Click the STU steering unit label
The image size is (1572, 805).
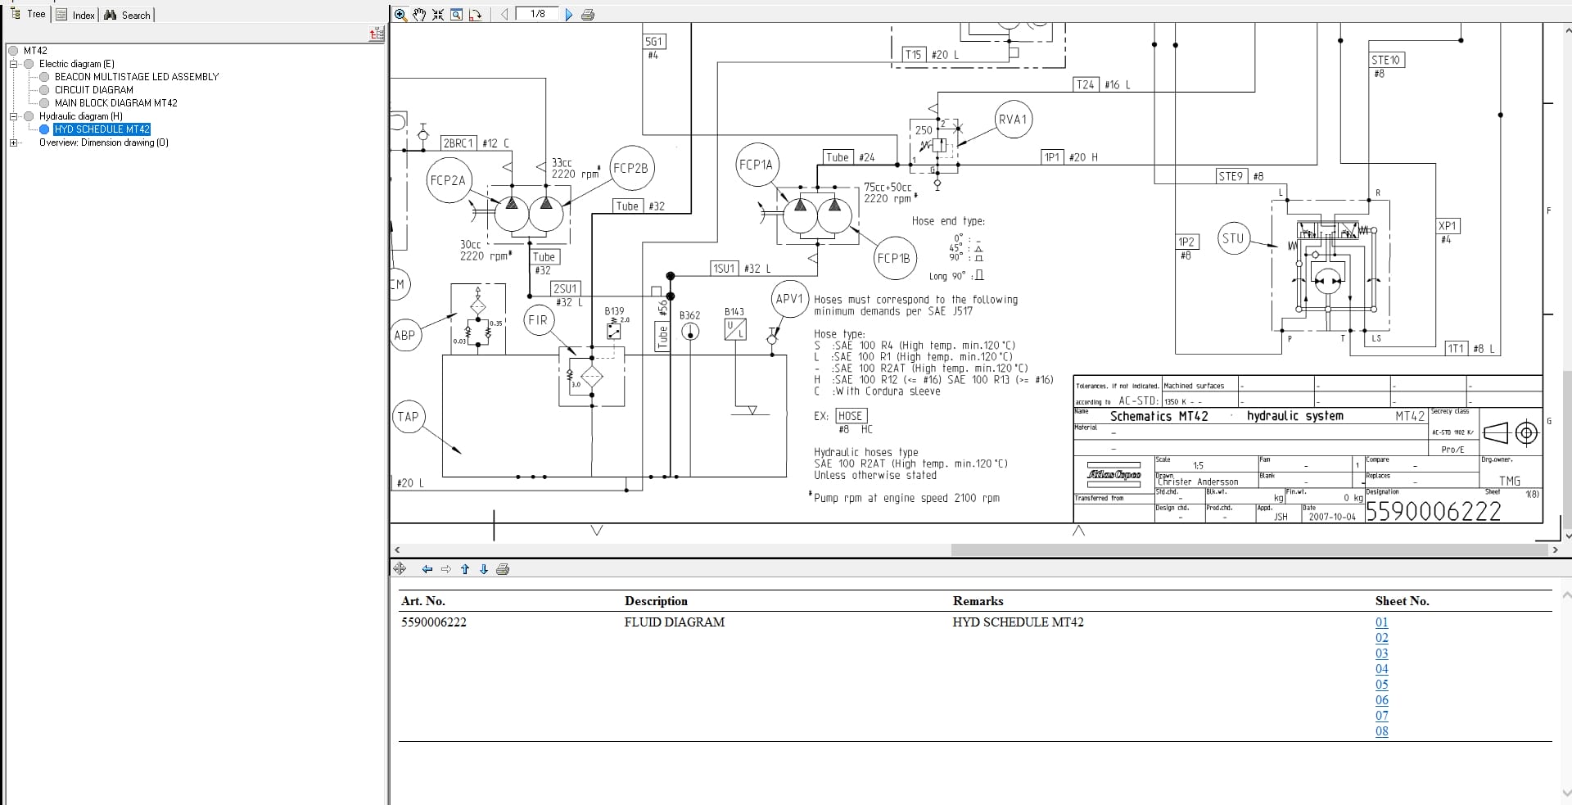pos(1232,239)
